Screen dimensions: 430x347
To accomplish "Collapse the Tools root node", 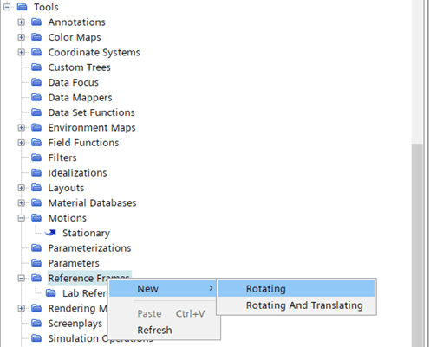I will tap(7, 7).
